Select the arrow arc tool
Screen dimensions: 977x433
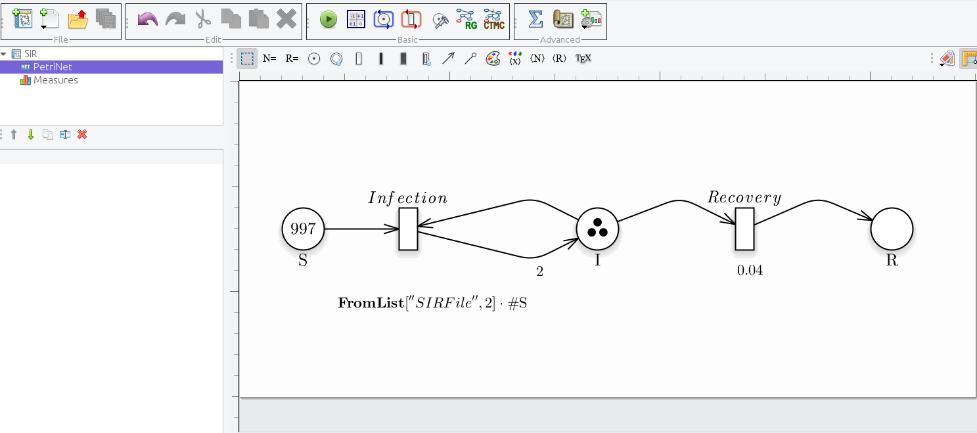coord(448,58)
